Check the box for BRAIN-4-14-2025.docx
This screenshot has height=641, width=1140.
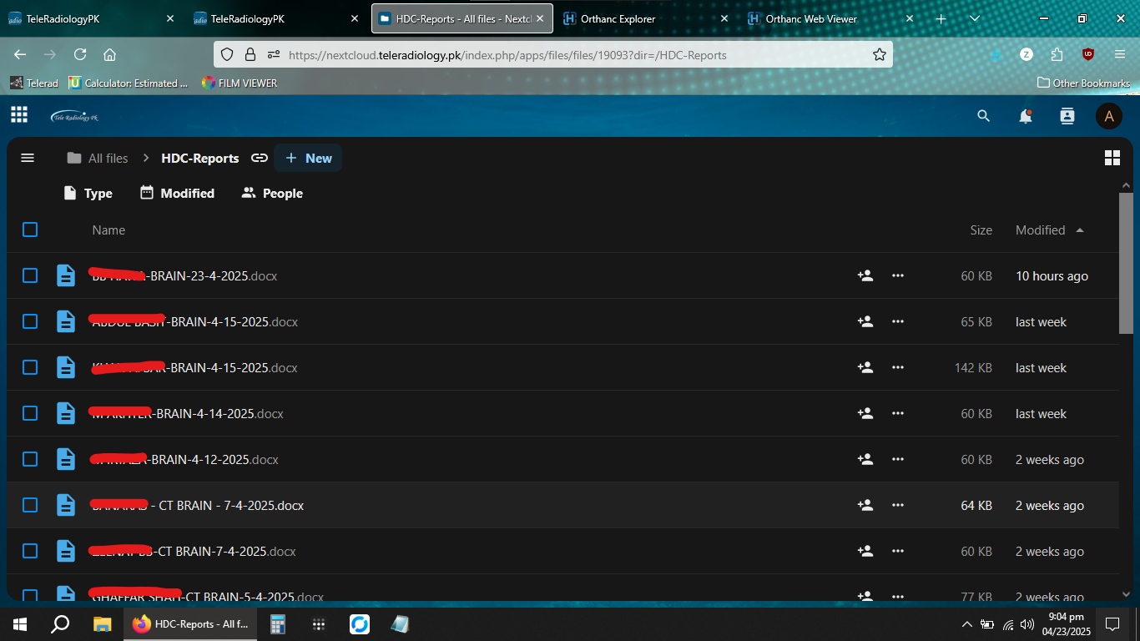click(x=30, y=413)
